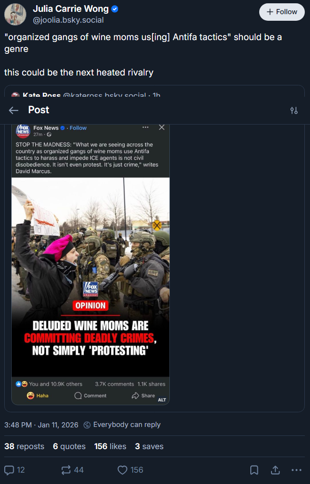Screen dimensions: 310x484
Task: Open thread view settings sliders icon
Action: tap(294, 110)
